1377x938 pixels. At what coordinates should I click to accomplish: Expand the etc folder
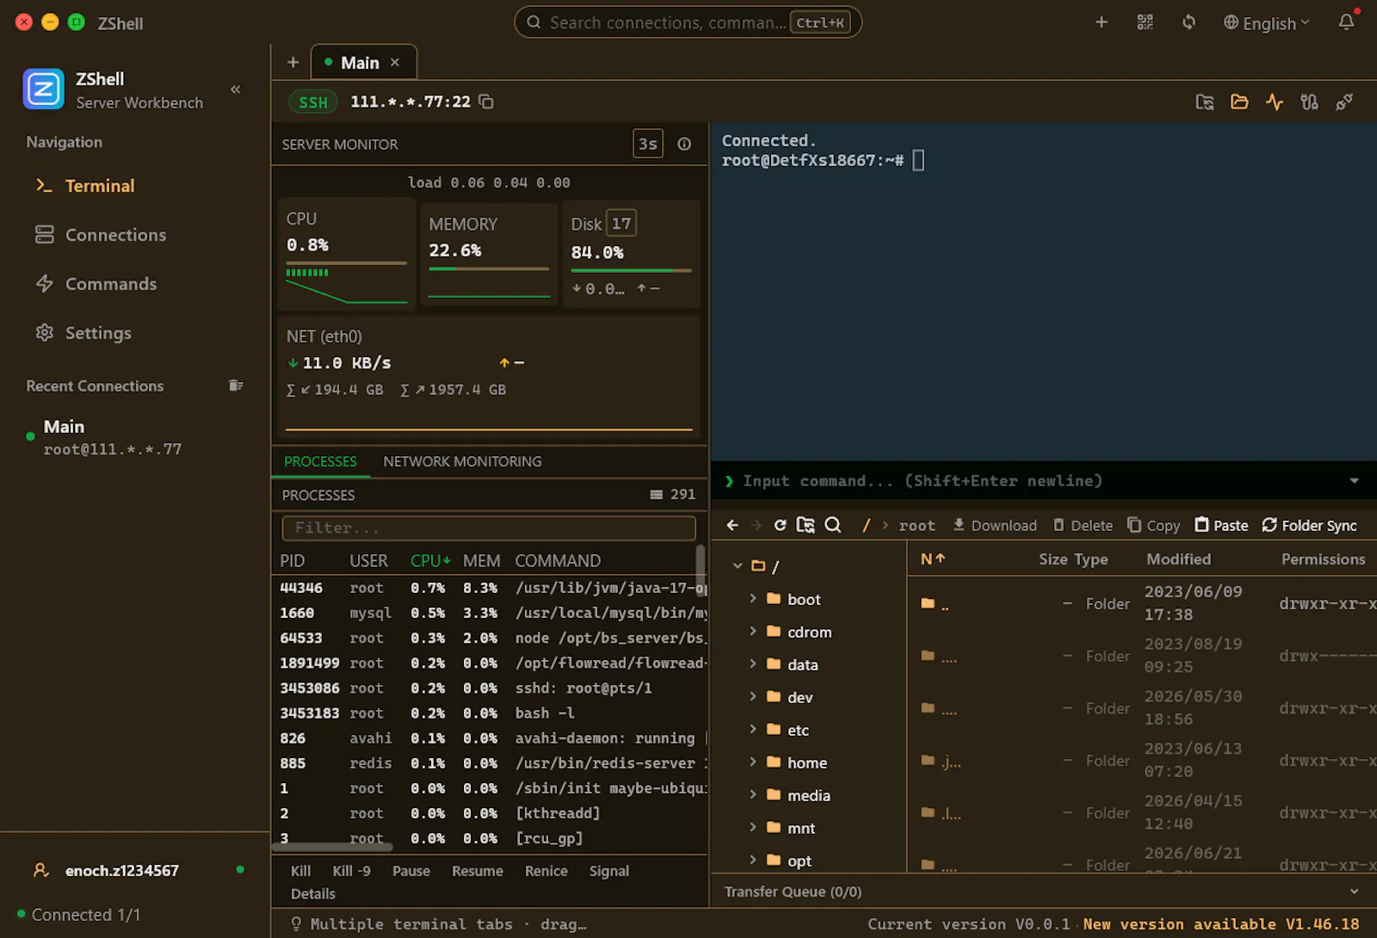click(753, 729)
